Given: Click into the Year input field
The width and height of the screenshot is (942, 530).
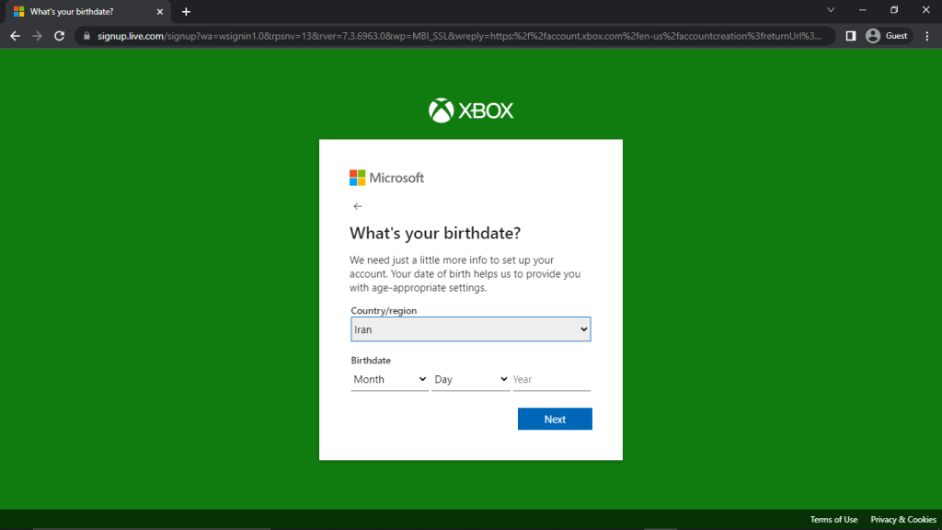Looking at the screenshot, I should (552, 379).
